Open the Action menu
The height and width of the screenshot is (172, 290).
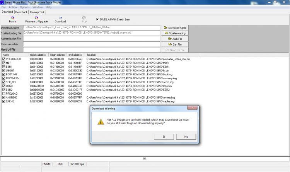coord(13,7)
